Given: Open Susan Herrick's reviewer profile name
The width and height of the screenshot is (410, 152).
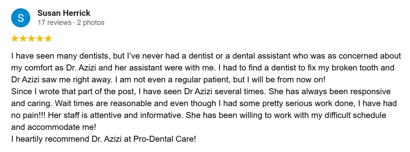Looking at the screenshot, I should [64, 13].
